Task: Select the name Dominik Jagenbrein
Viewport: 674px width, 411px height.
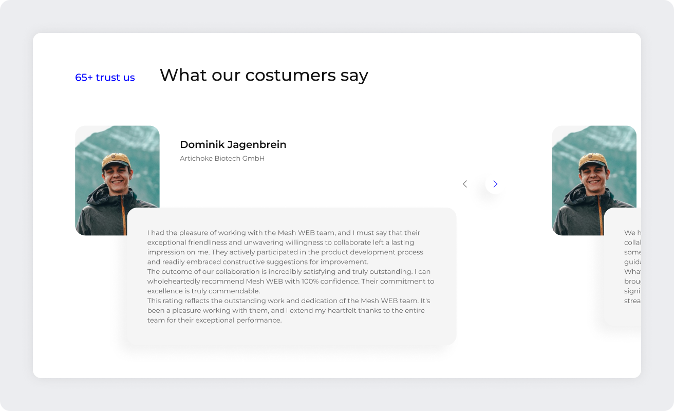Action: tap(233, 144)
